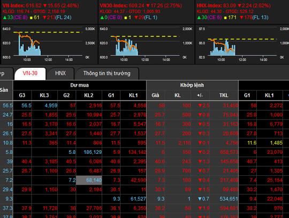289x218 pixels.
Task: Click the Dư mua column group header
Action: (x=79, y=85)
